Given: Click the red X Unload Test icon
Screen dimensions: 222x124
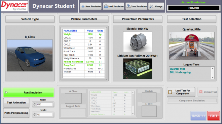Looking at the screenshot, I should tap(201, 92).
